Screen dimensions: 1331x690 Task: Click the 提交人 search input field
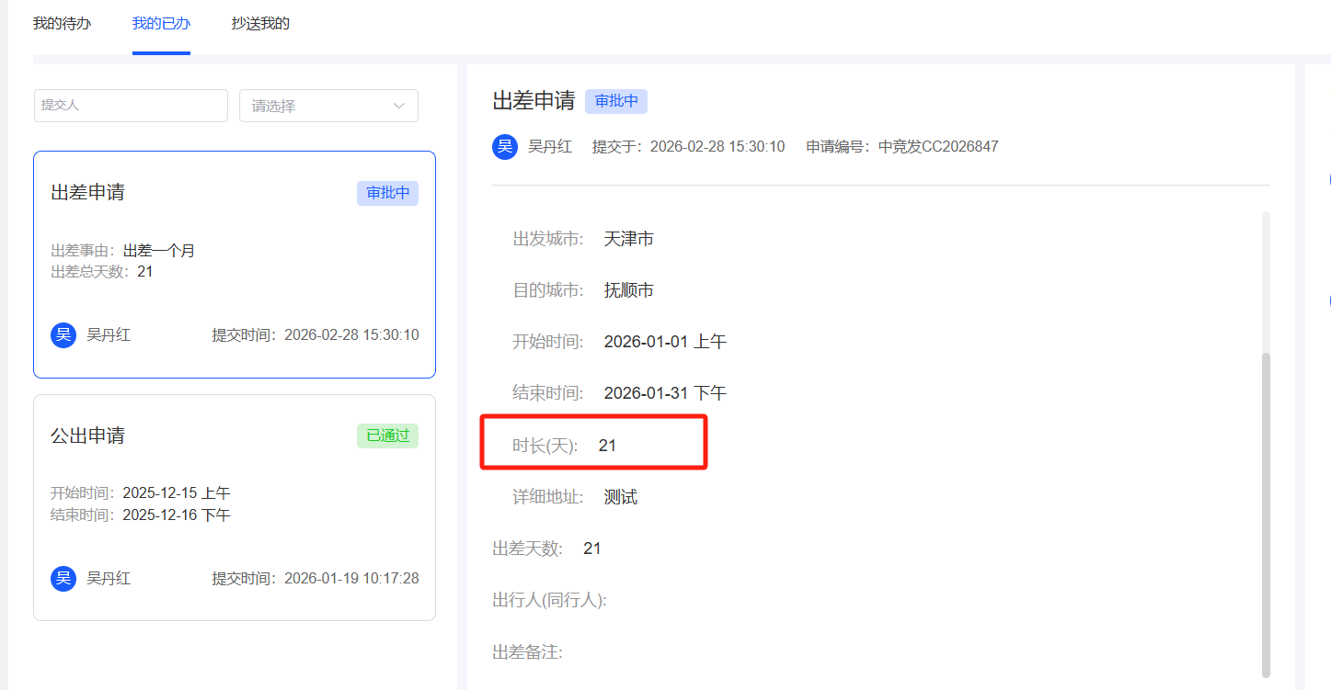point(131,106)
